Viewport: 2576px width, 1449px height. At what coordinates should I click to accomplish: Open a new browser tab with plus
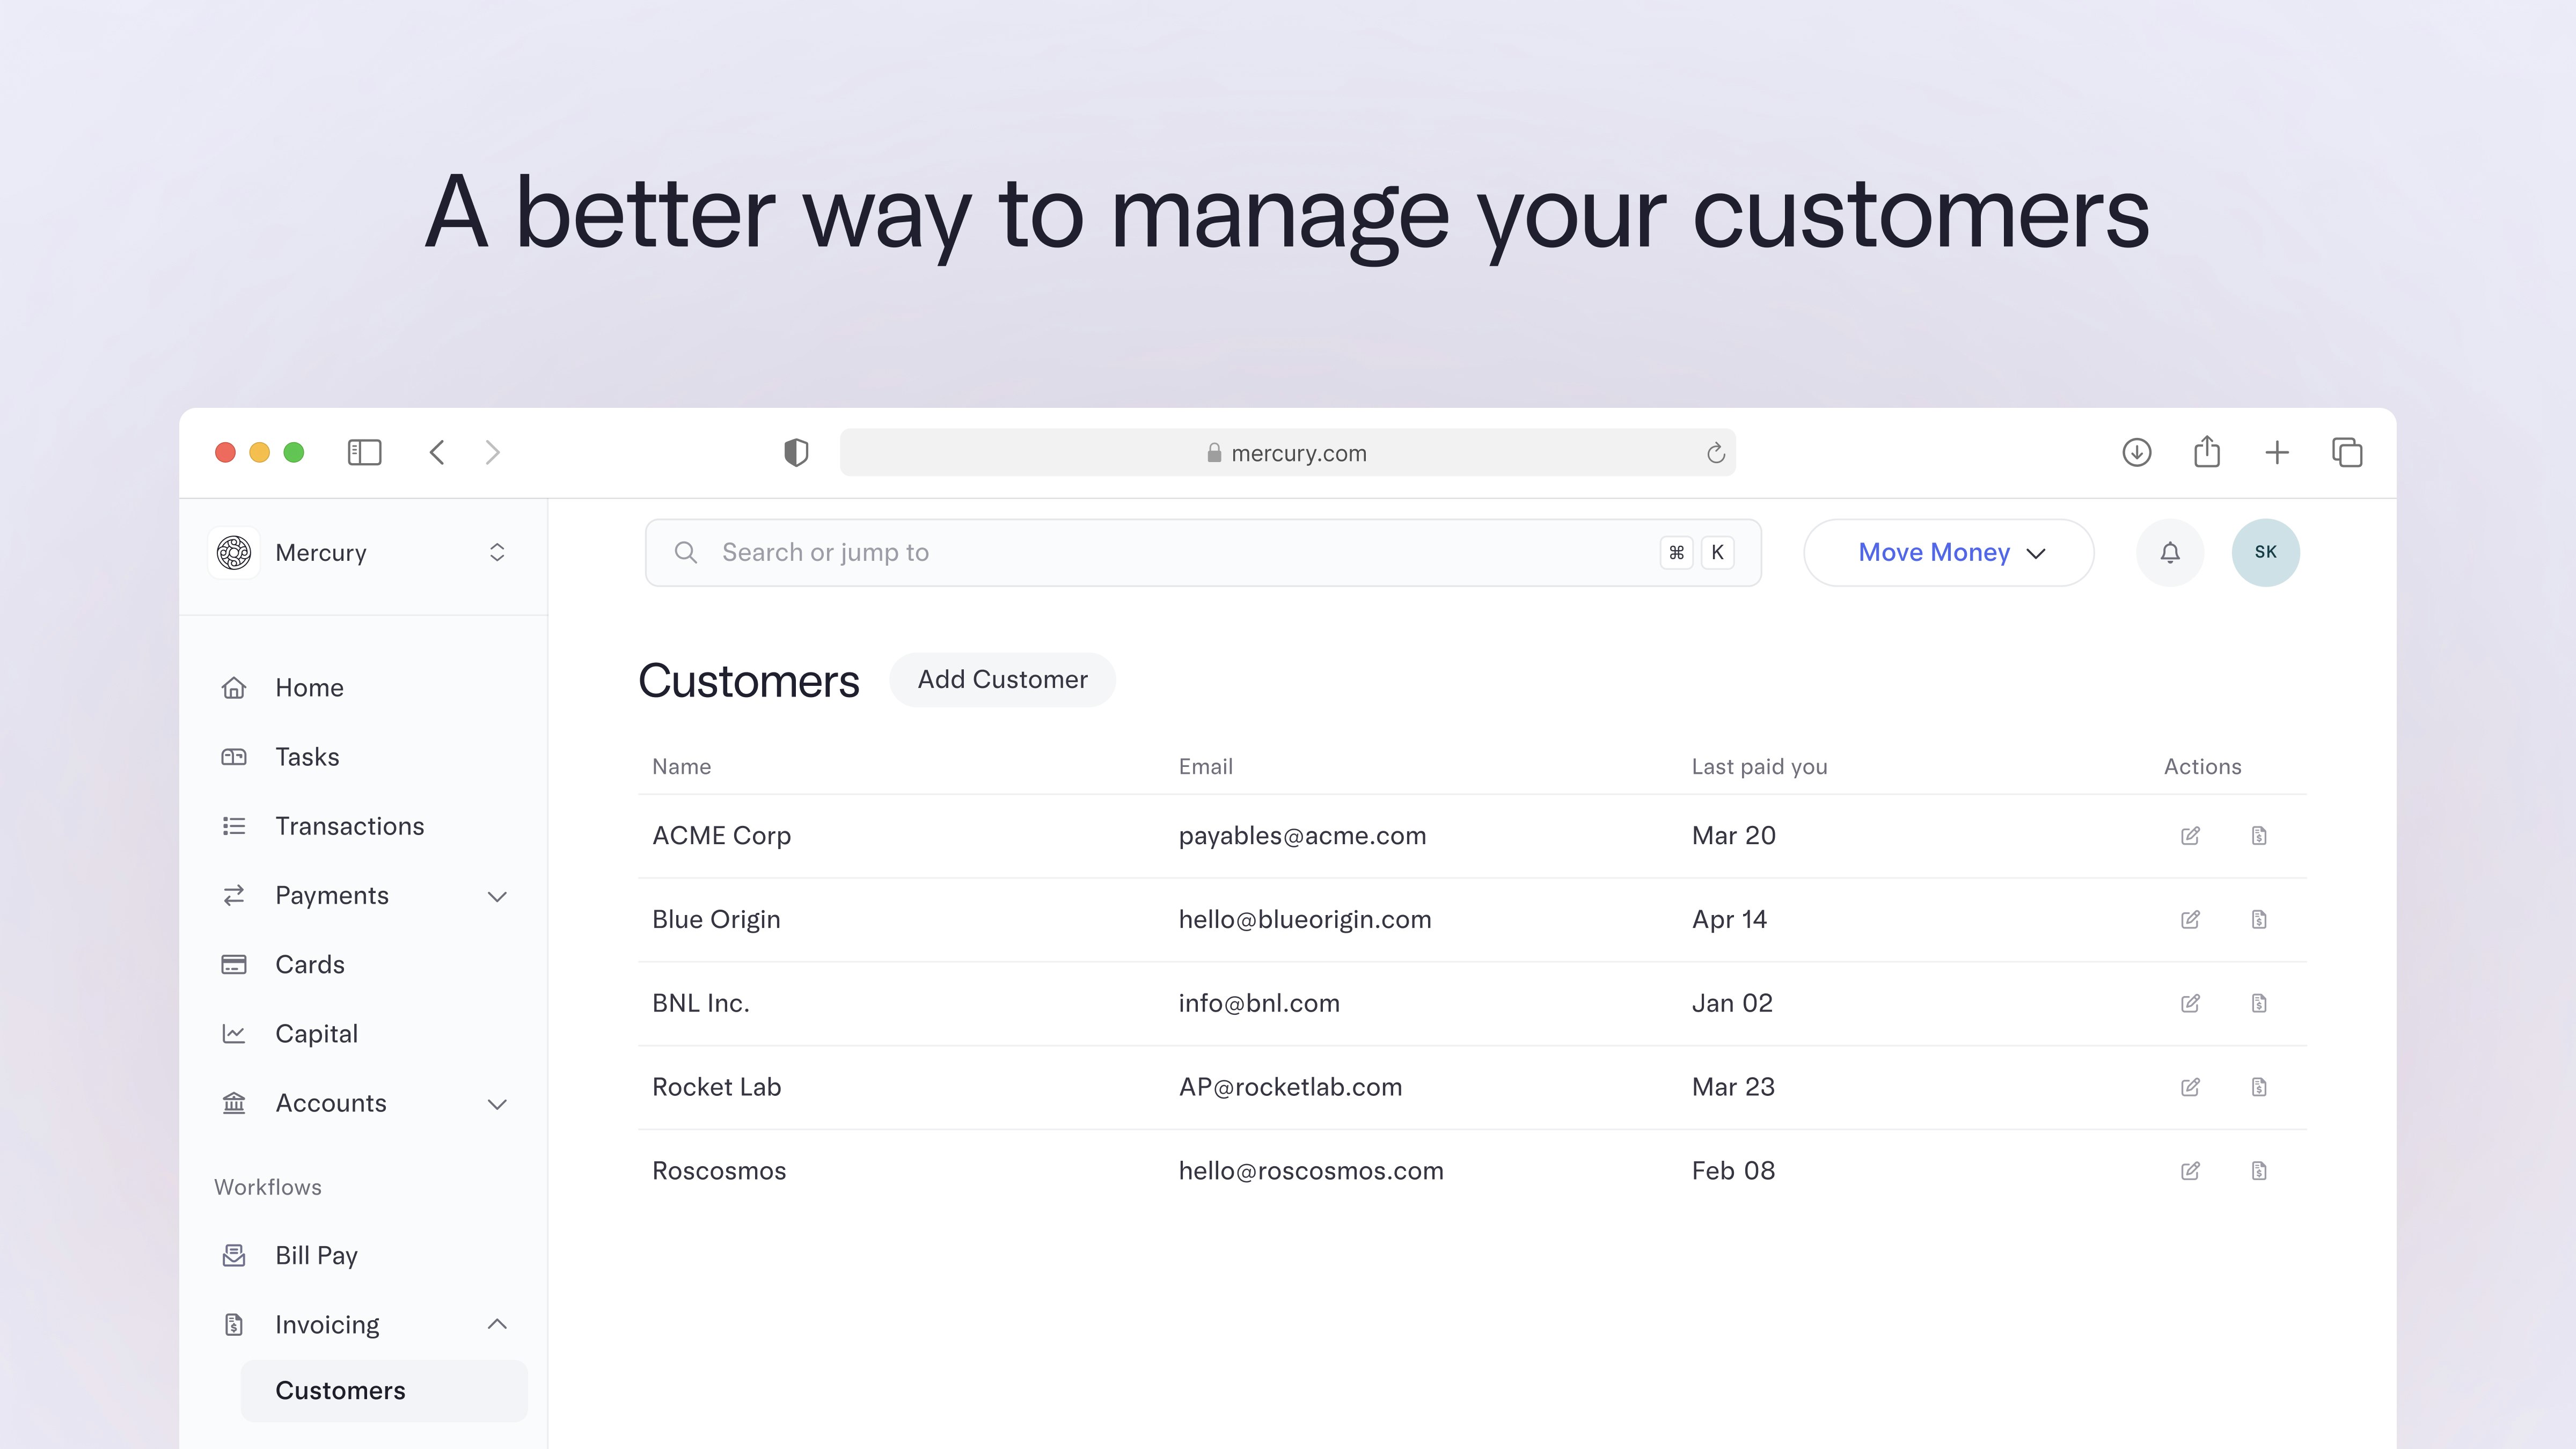2277,453
